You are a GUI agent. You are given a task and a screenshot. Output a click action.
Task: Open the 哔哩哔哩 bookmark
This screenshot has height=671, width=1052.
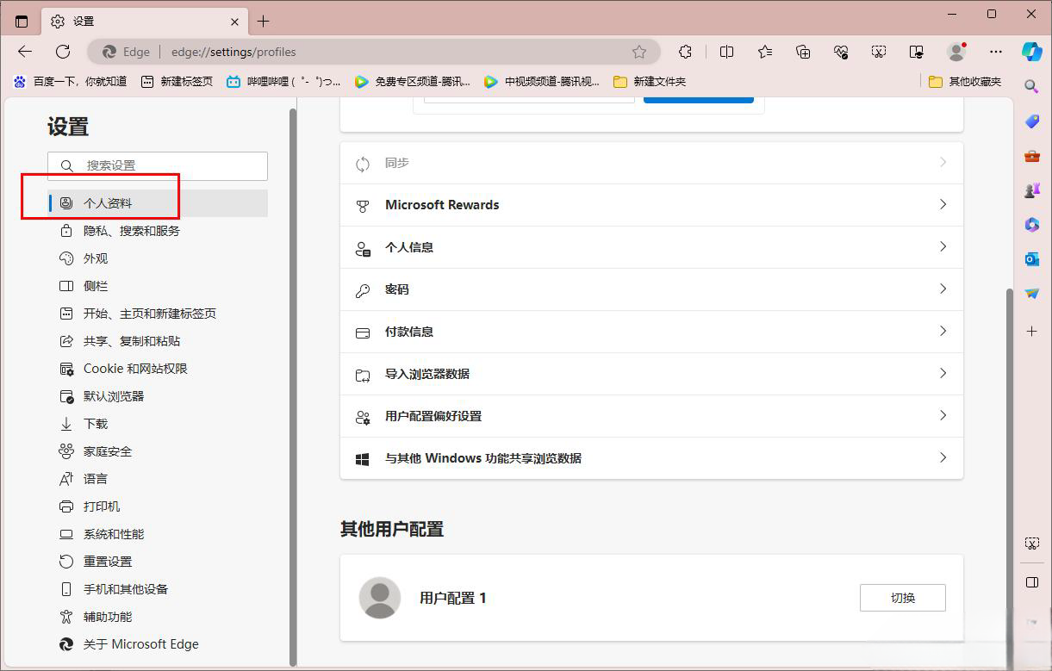pos(283,81)
